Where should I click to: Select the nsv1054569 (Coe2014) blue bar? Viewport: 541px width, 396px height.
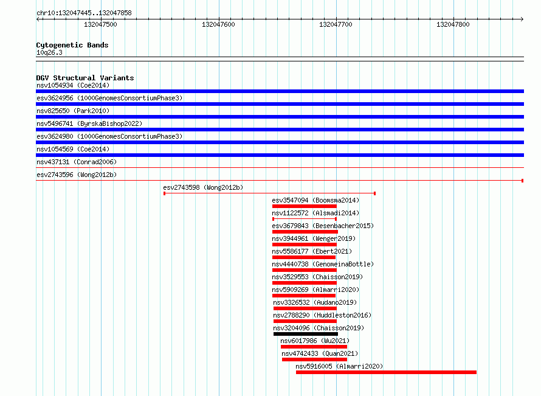tap(280, 155)
